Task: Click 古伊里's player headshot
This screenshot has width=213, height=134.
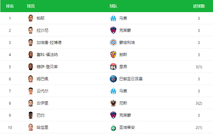Action: pyautogui.click(x=31, y=103)
